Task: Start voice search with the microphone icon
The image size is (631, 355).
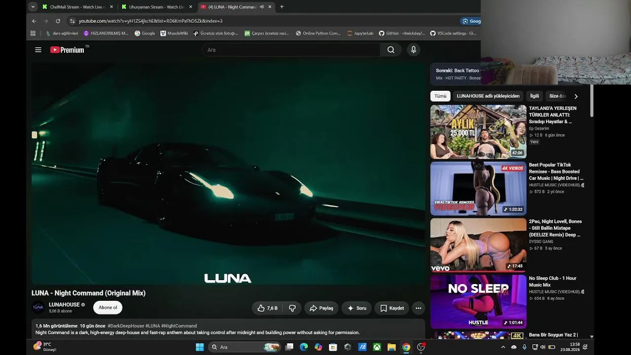Action: coord(414,50)
